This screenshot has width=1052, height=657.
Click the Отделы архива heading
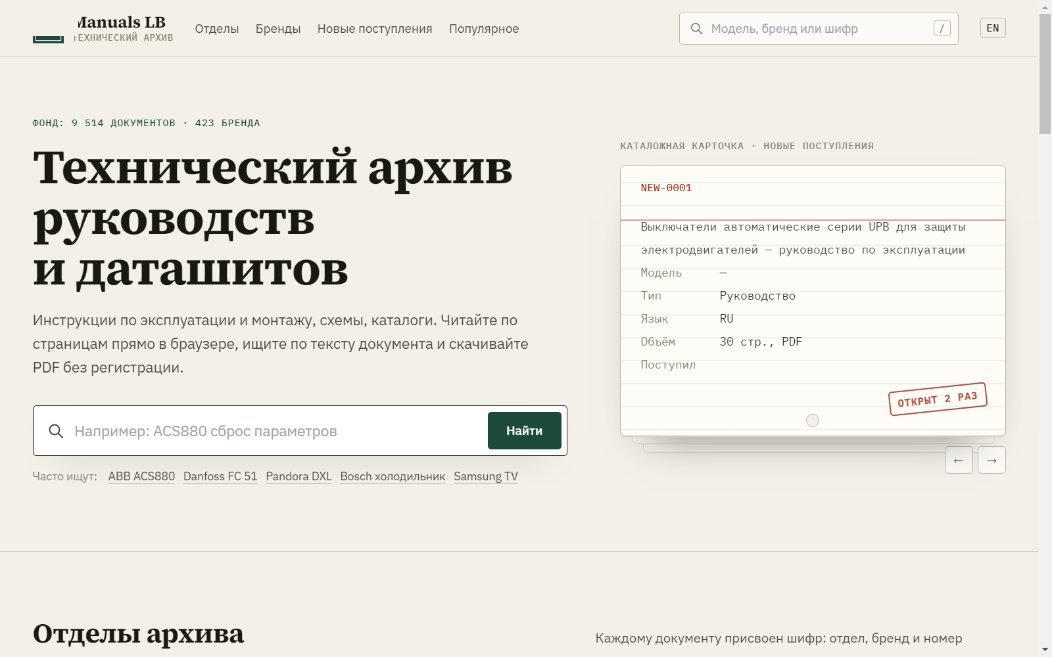[x=138, y=634]
